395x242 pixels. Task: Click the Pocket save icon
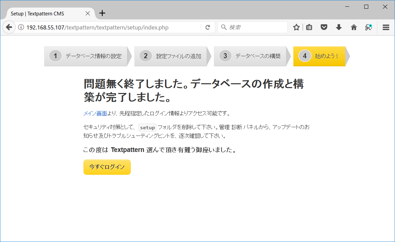tap(324, 27)
